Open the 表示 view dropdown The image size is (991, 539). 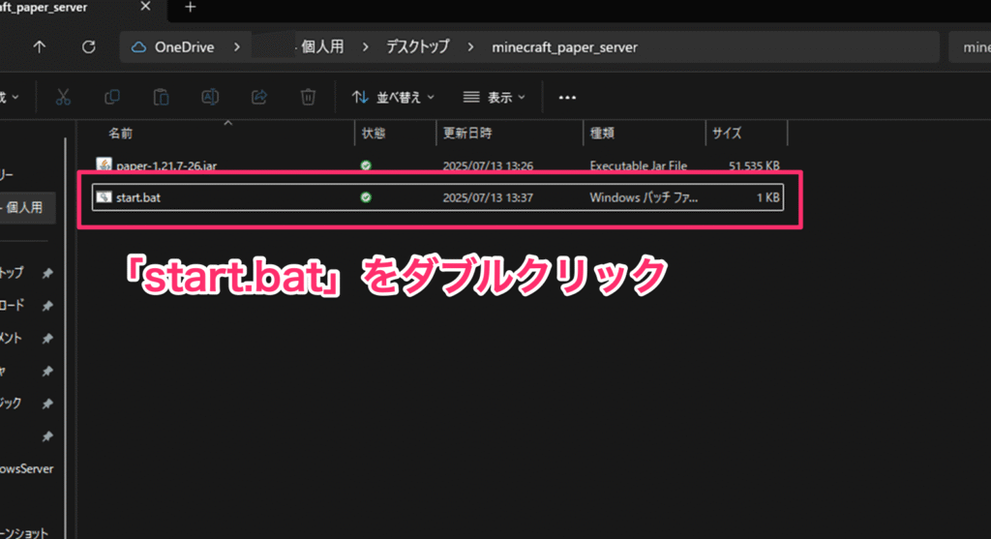[494, 98]
